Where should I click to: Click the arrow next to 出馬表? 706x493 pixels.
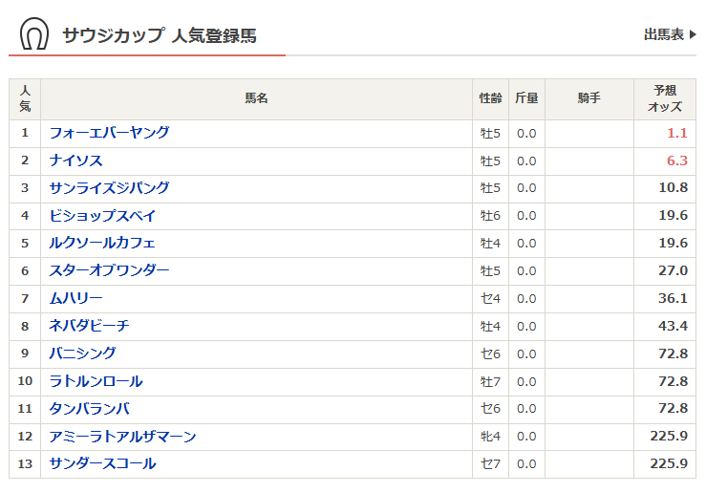click(x=693, y=35)
